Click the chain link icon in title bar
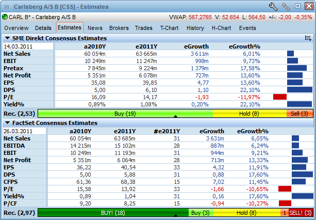The image size is (316, 220). (x=285, y=7)
